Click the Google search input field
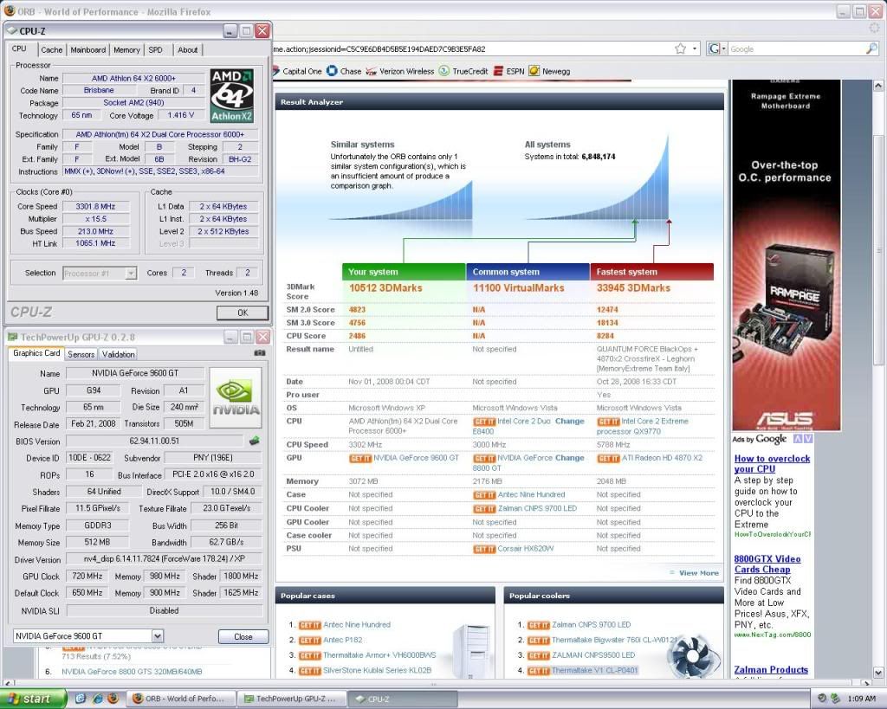Viewport: 887px width, 709px height. click(797, 49)
